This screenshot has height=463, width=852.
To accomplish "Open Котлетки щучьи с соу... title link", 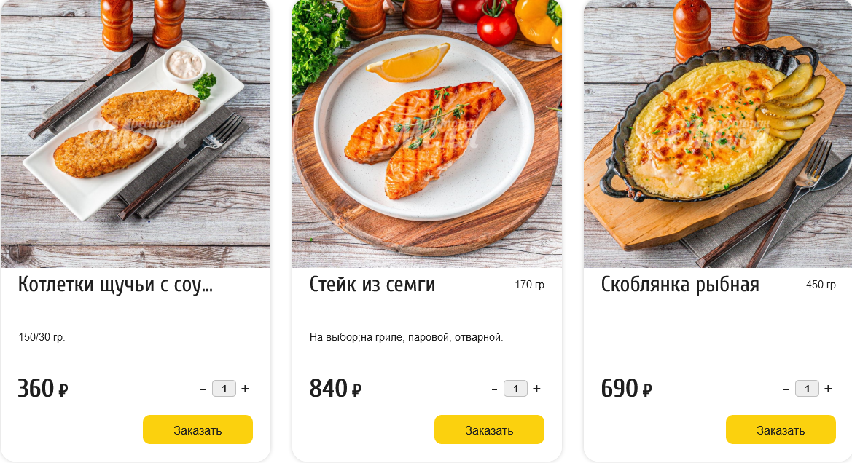I will (116, 285).
